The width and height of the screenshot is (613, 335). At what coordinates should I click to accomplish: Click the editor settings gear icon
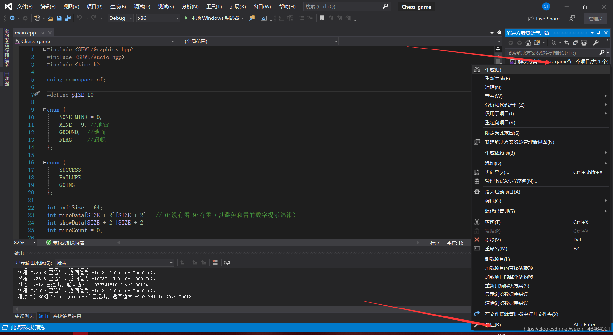point(499,33)
